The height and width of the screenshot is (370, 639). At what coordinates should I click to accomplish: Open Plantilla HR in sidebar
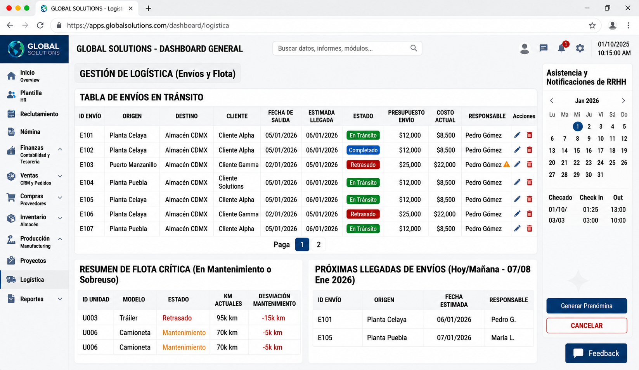click(34, 96)
